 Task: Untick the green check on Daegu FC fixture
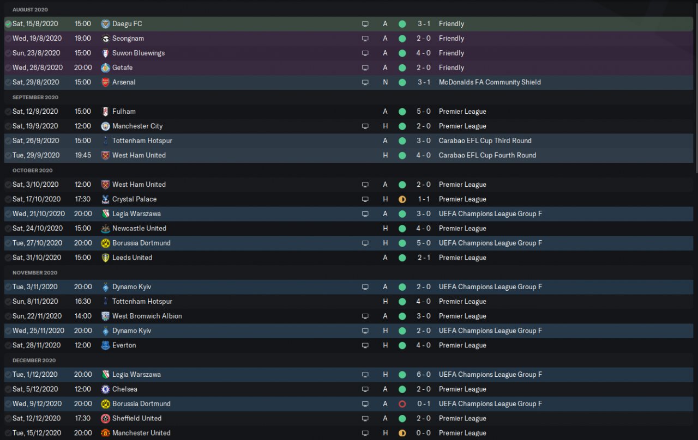point(8,24)
